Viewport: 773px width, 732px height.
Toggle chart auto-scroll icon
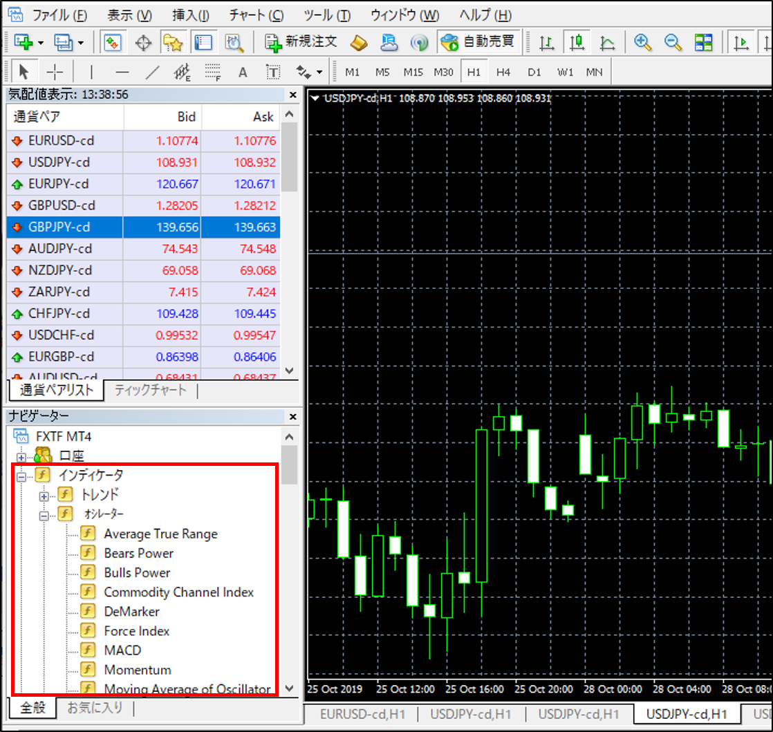point(741,43)
